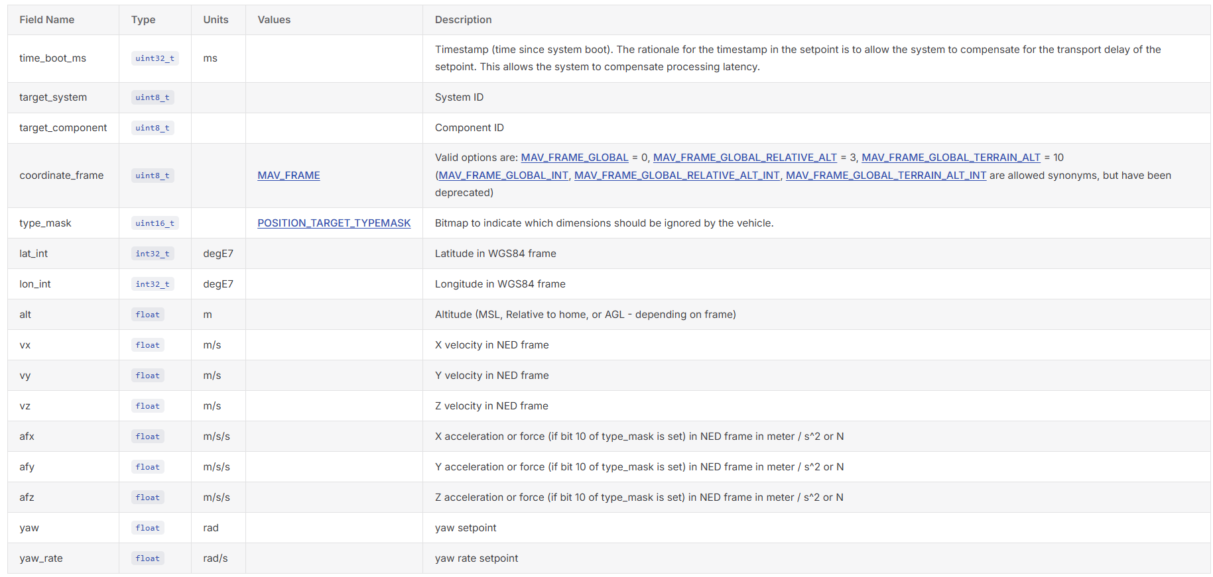Screen dimensions: 1213x577
Task: Click the Description column header
Action: [463, 20]
